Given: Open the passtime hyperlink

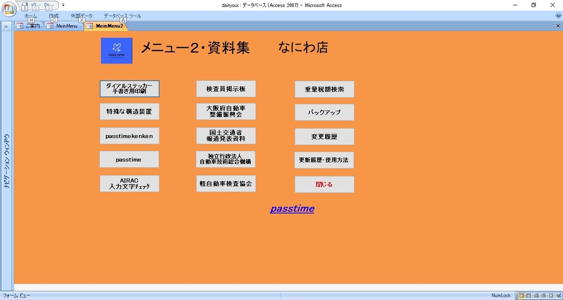Looking at the screenshot, I should 292,209.
